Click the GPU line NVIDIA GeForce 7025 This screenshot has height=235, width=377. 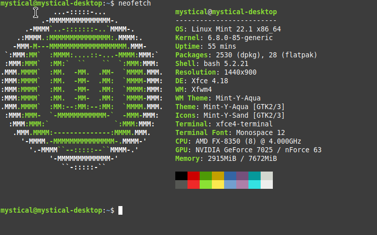point(248,150)
